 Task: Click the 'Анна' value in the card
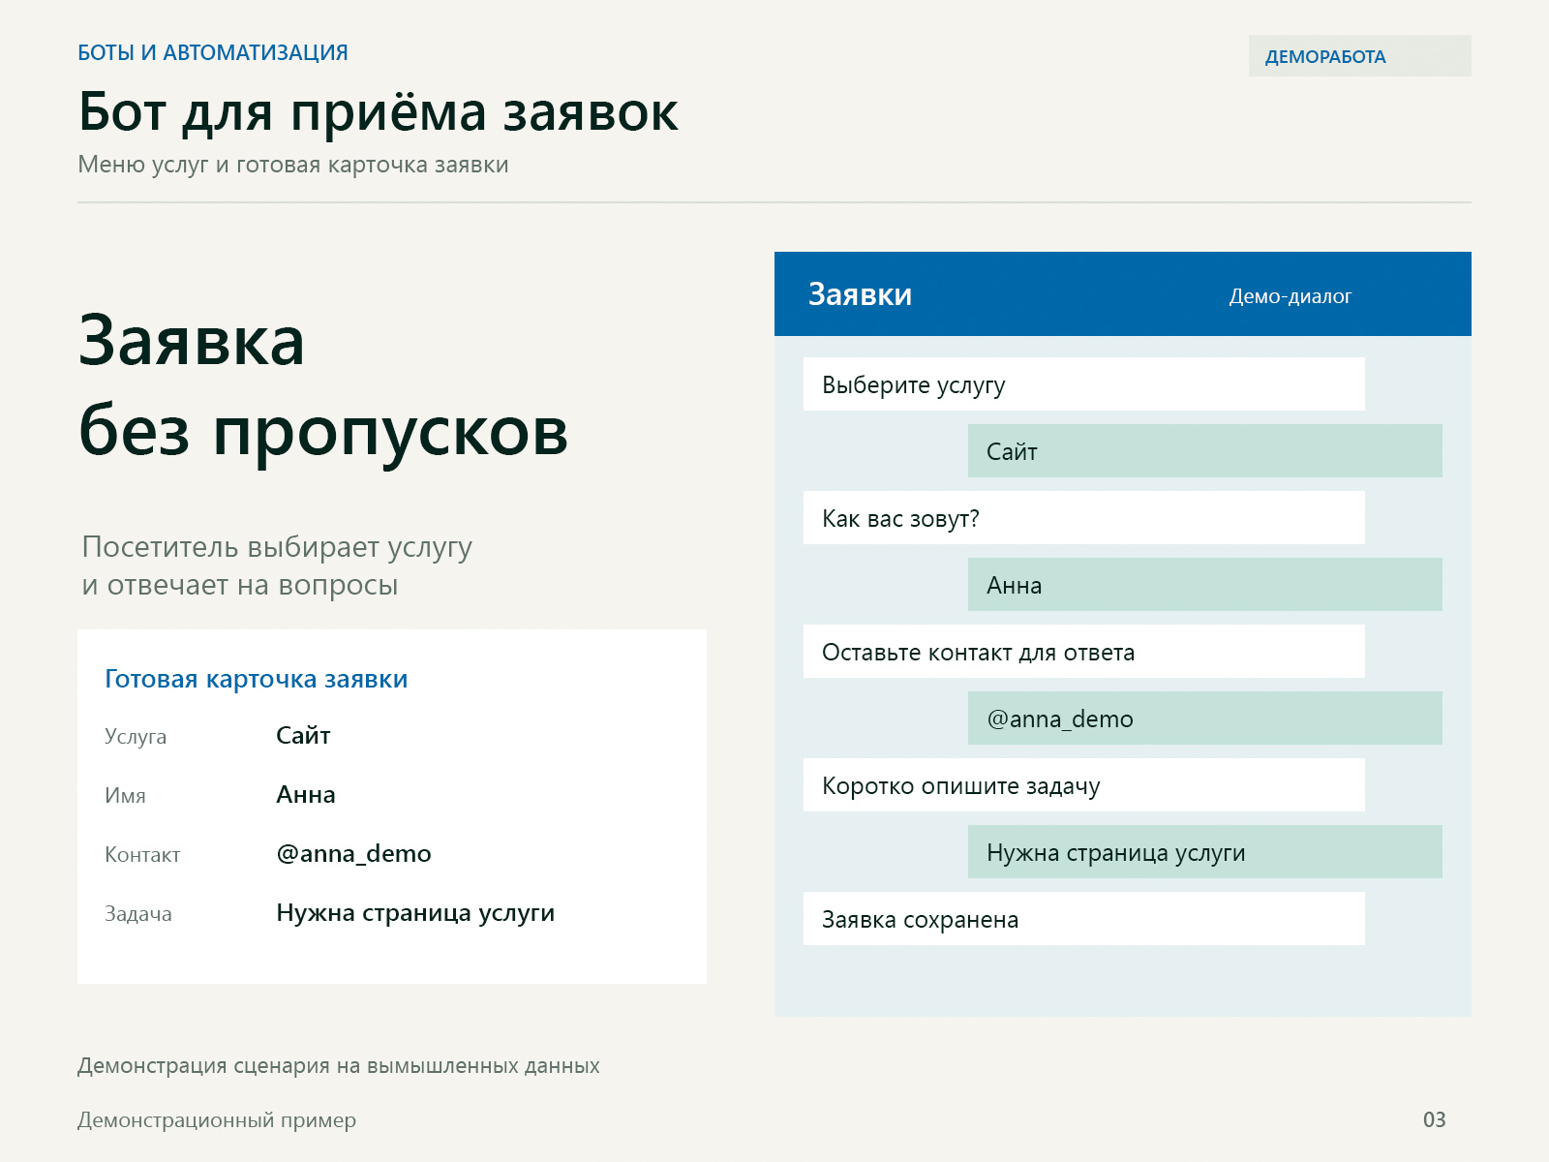pos(306,795)
